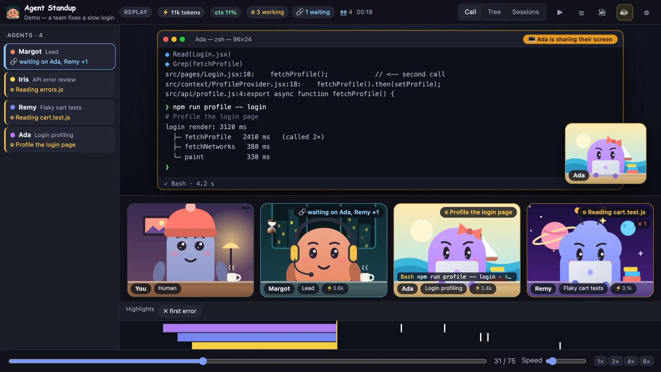Click the 11k tokens pill
661x372 pixels.
[x=181, y=12]
